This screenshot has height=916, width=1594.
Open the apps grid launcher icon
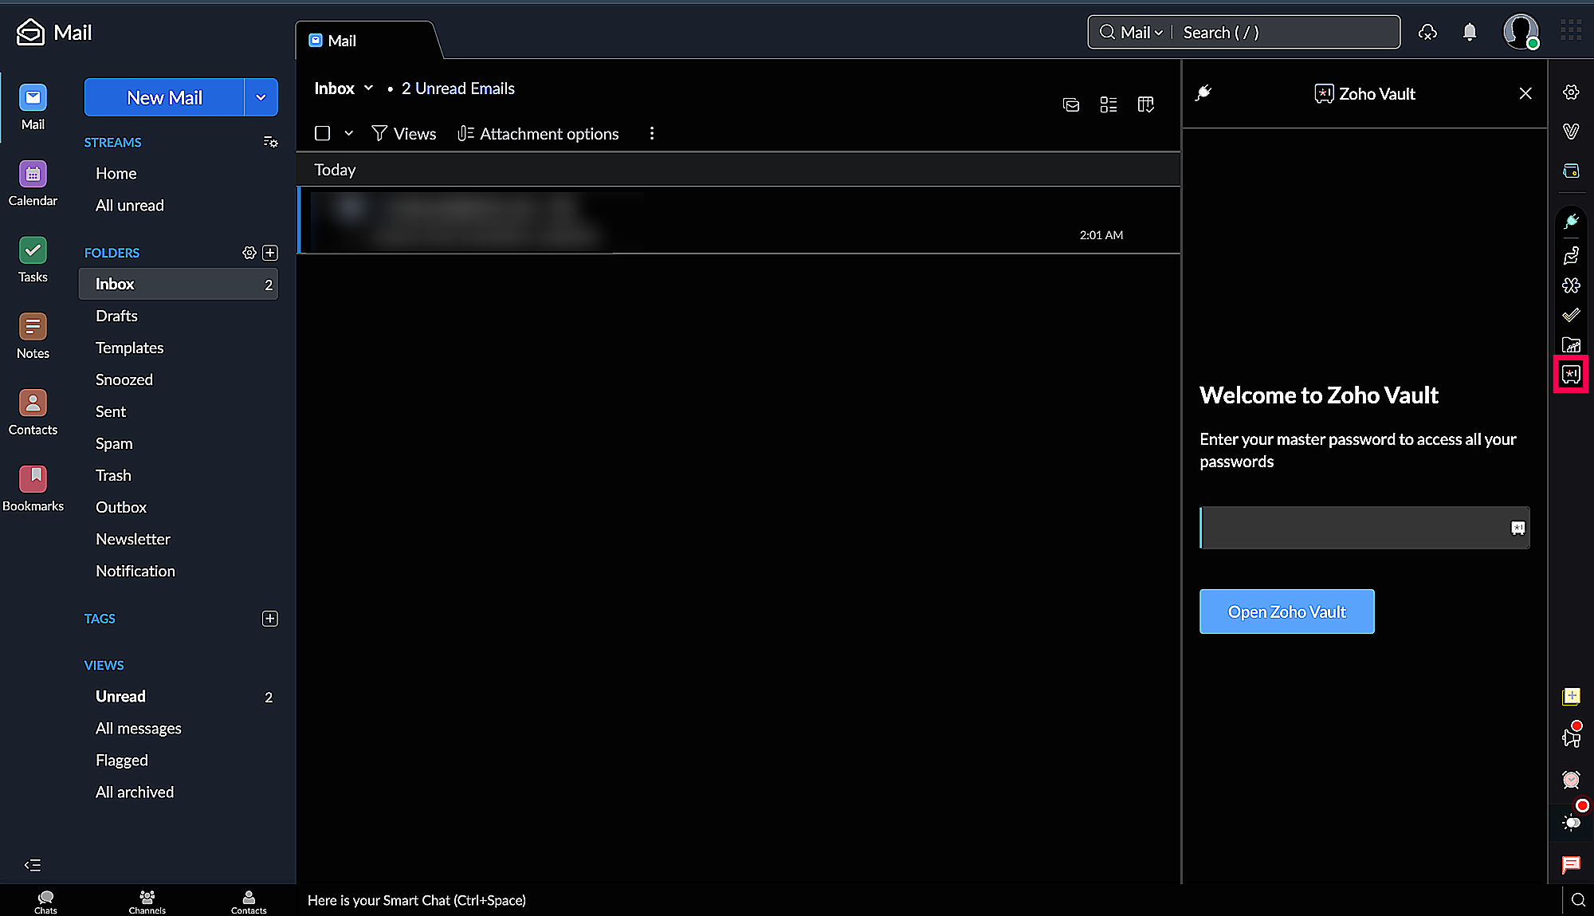[1571, 30]
